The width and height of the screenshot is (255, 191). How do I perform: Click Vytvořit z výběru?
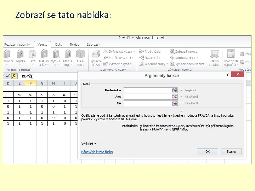118,64
